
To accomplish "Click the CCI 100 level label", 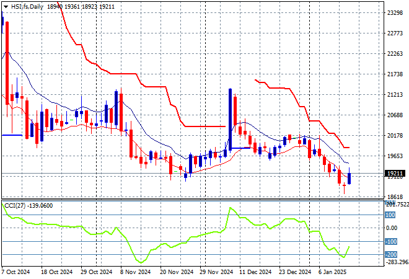I will pyautogui.click(x=390, y=215).
